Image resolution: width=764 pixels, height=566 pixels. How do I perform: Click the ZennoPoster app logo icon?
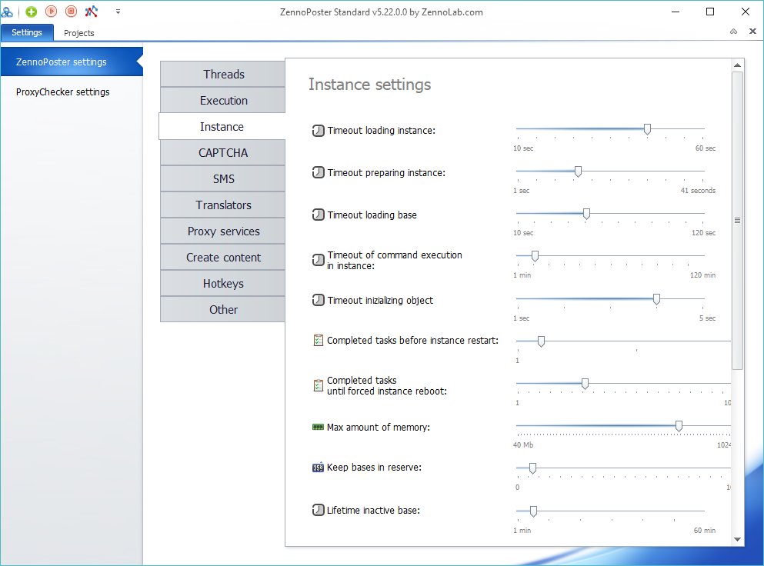pos(7,12)
